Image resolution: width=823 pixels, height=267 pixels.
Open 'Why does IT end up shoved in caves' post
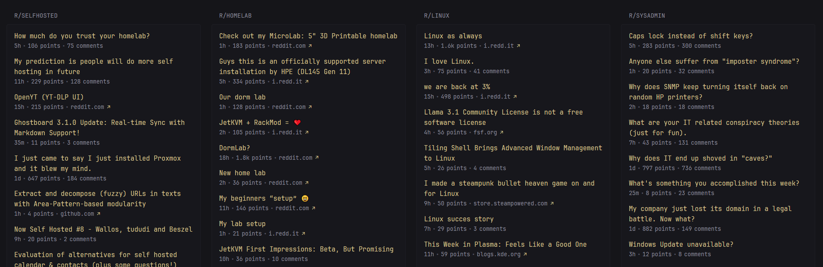(700, 158)
